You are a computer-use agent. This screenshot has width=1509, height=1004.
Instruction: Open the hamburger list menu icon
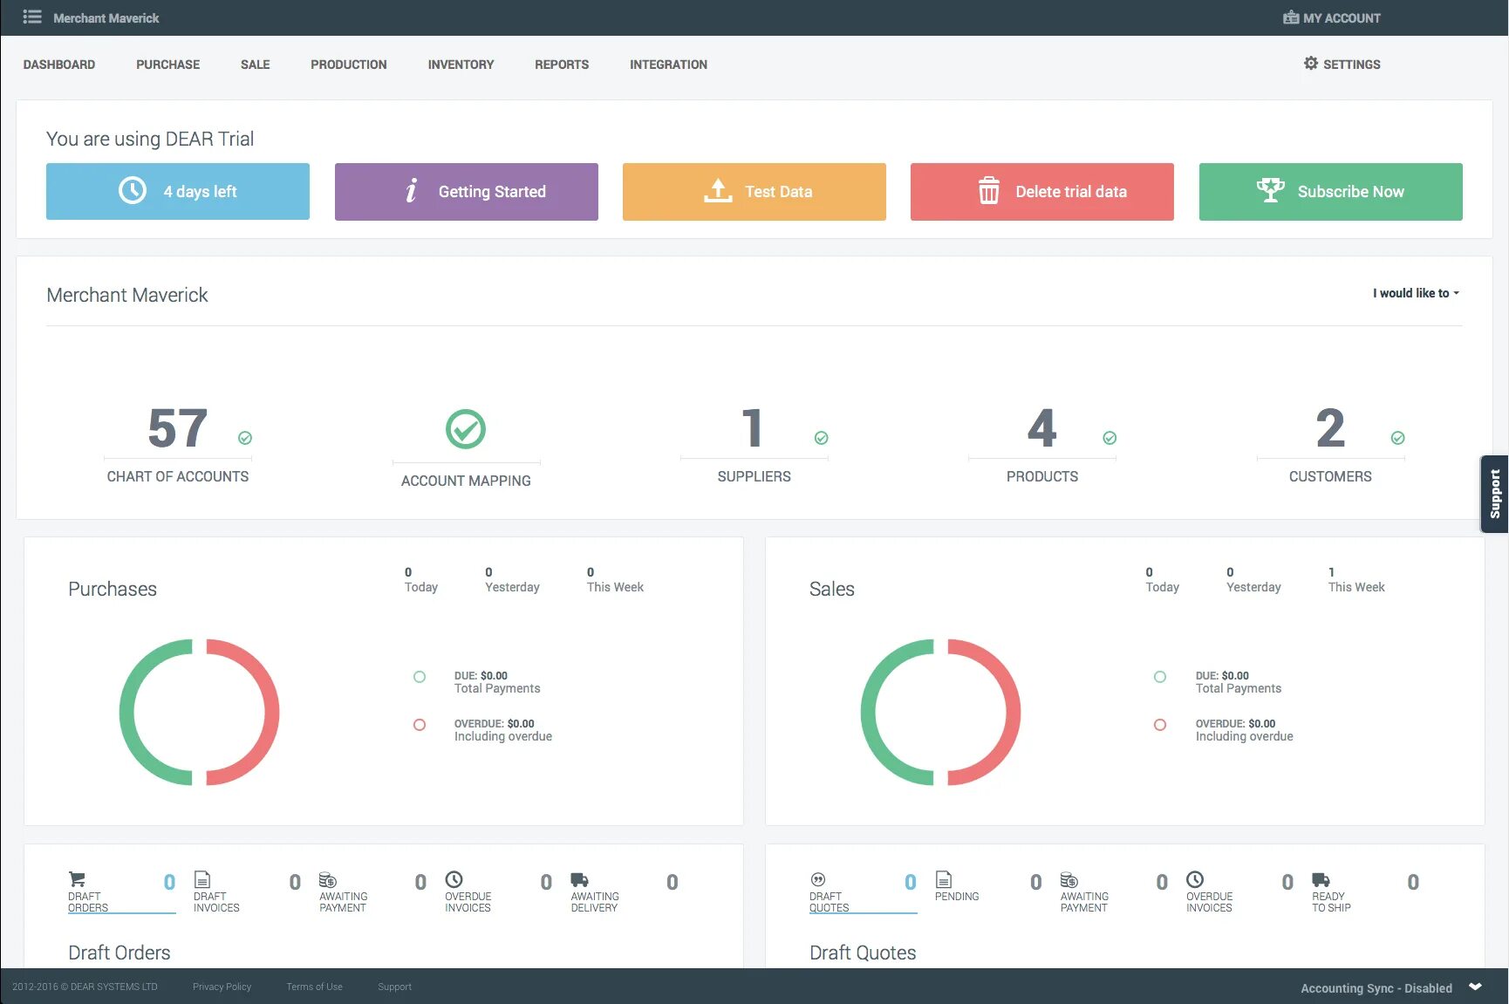32,17
